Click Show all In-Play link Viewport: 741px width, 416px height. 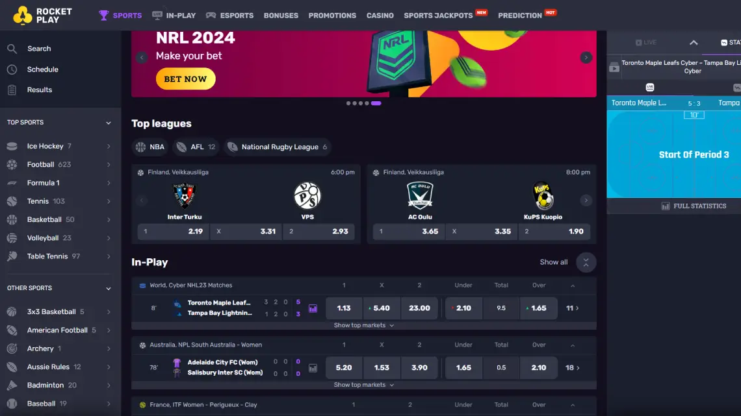(x=553, y=262)
